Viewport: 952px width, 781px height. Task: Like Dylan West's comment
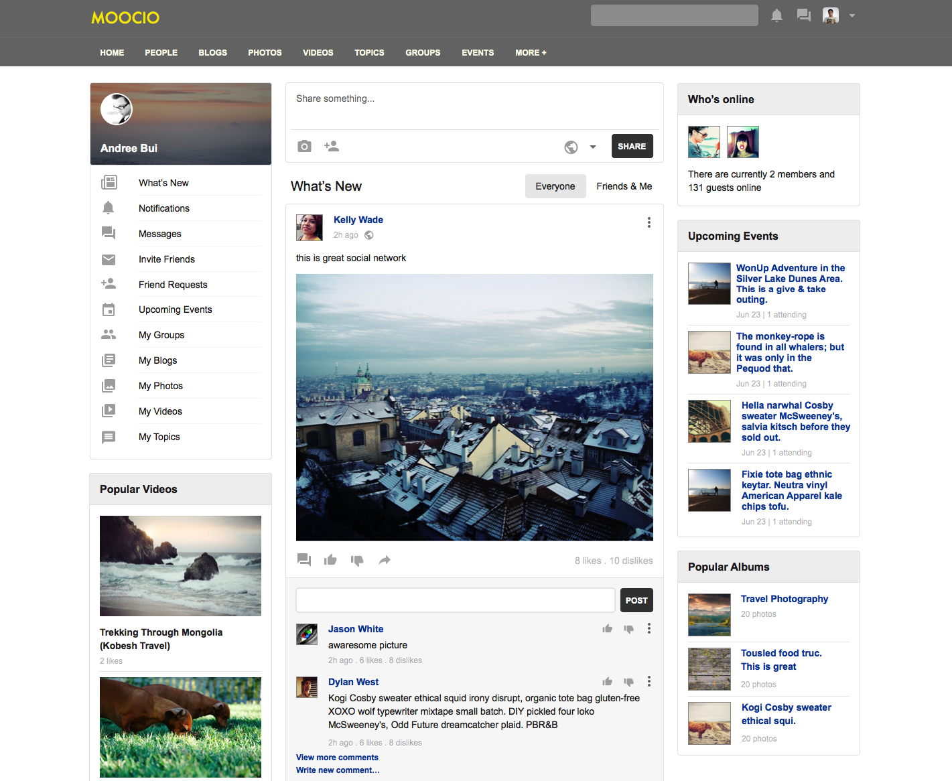[x=608, y=681]
